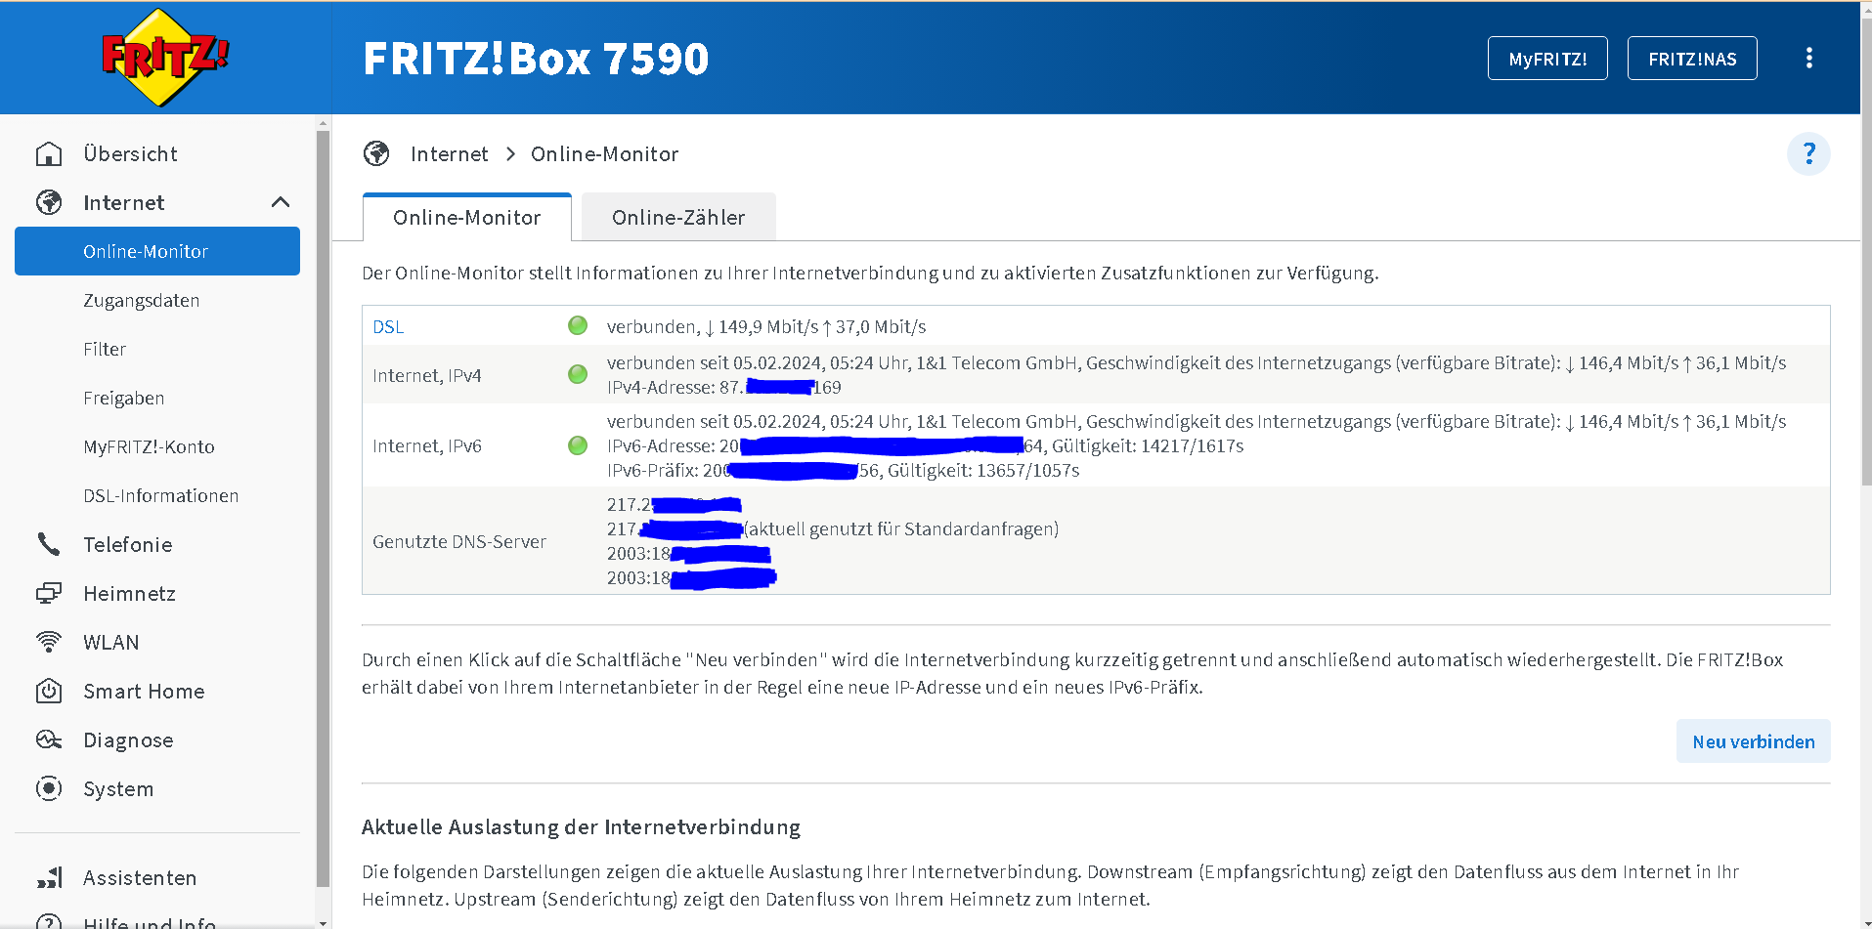Select the Online-Monitor tab
Viewport: 1872px width, 929px height.
pos(467,217)
